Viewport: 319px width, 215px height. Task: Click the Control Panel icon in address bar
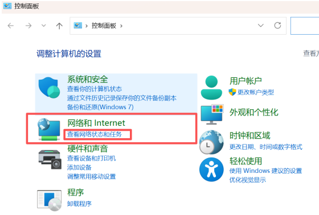pos(77,26)
